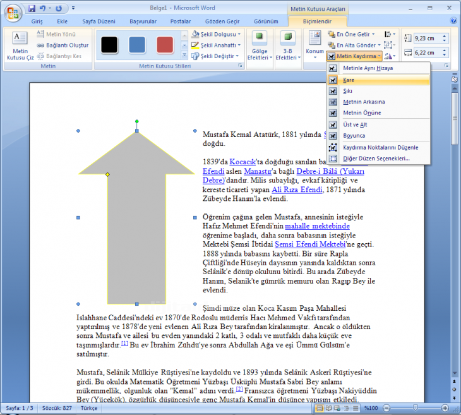Choose Metinle Aynı Hizaya wrapping

[378, 68]
